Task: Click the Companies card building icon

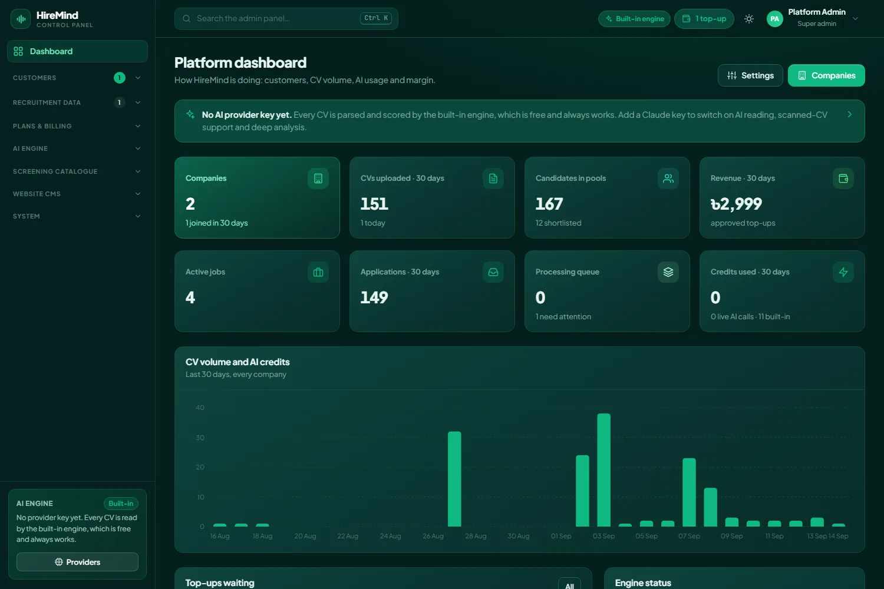Action: point(318,178)
